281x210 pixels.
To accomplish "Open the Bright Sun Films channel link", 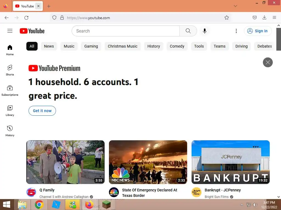I will click(217, 197).
